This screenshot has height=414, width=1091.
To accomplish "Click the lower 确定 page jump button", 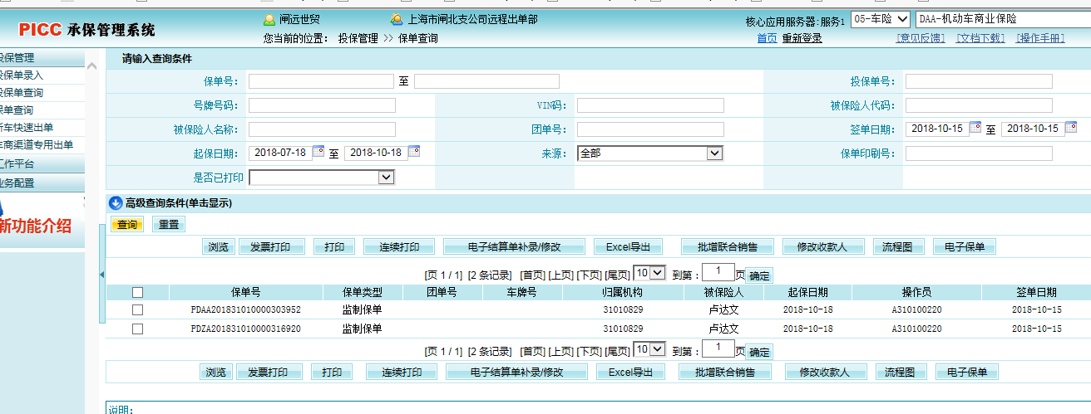I will [758, 352].
